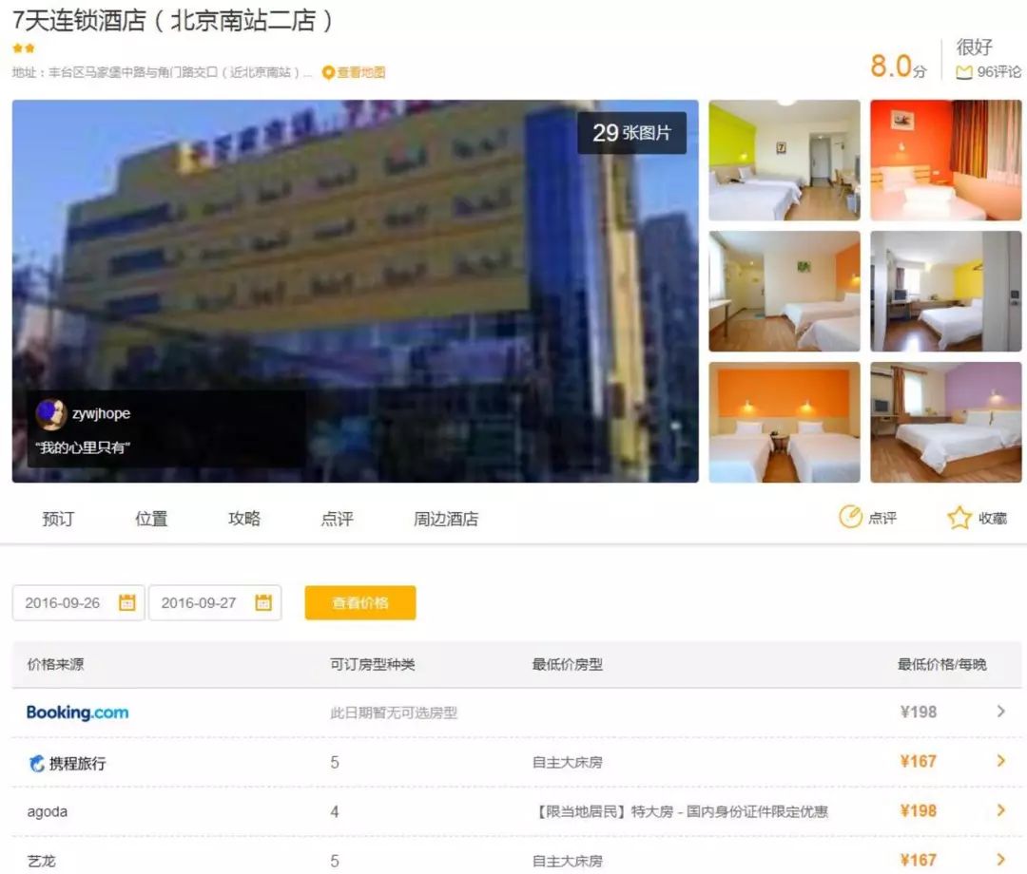Viewport: 1027px width, 874px height.
Task: Expand the 携程旅行 row arrow
Action: 1000,760
